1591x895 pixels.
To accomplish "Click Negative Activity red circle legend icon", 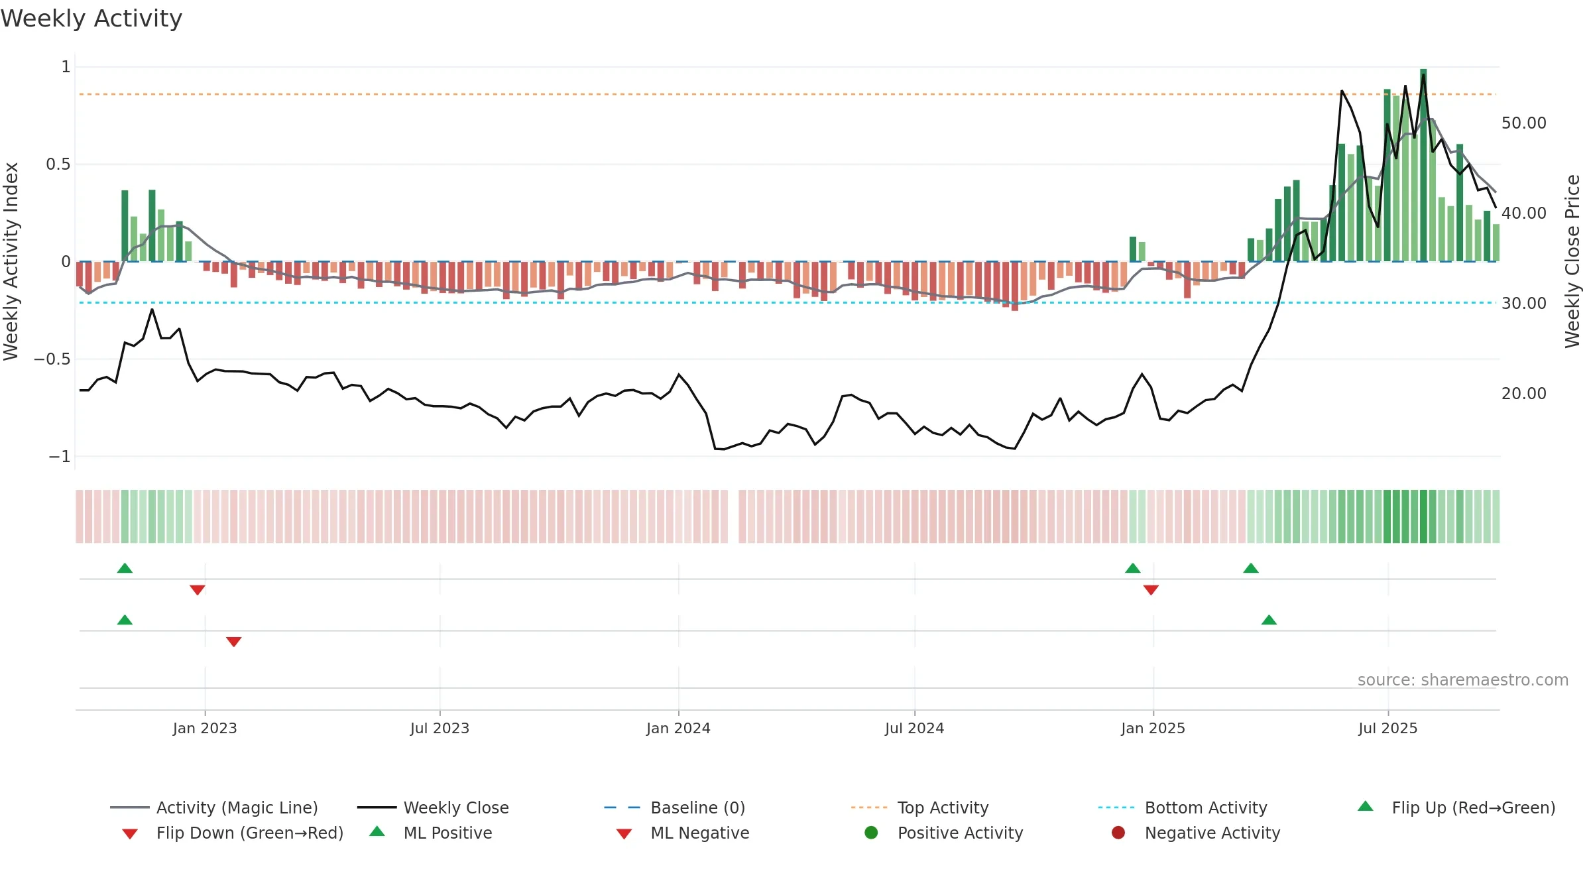I will [x=1118, y=833].
